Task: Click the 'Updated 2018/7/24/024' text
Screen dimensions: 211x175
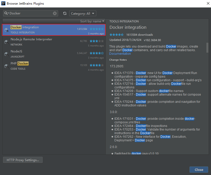Action: 125,40
